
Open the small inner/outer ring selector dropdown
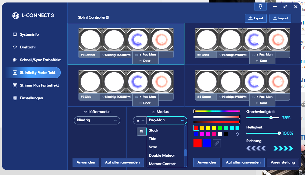(x=140, y=120)
